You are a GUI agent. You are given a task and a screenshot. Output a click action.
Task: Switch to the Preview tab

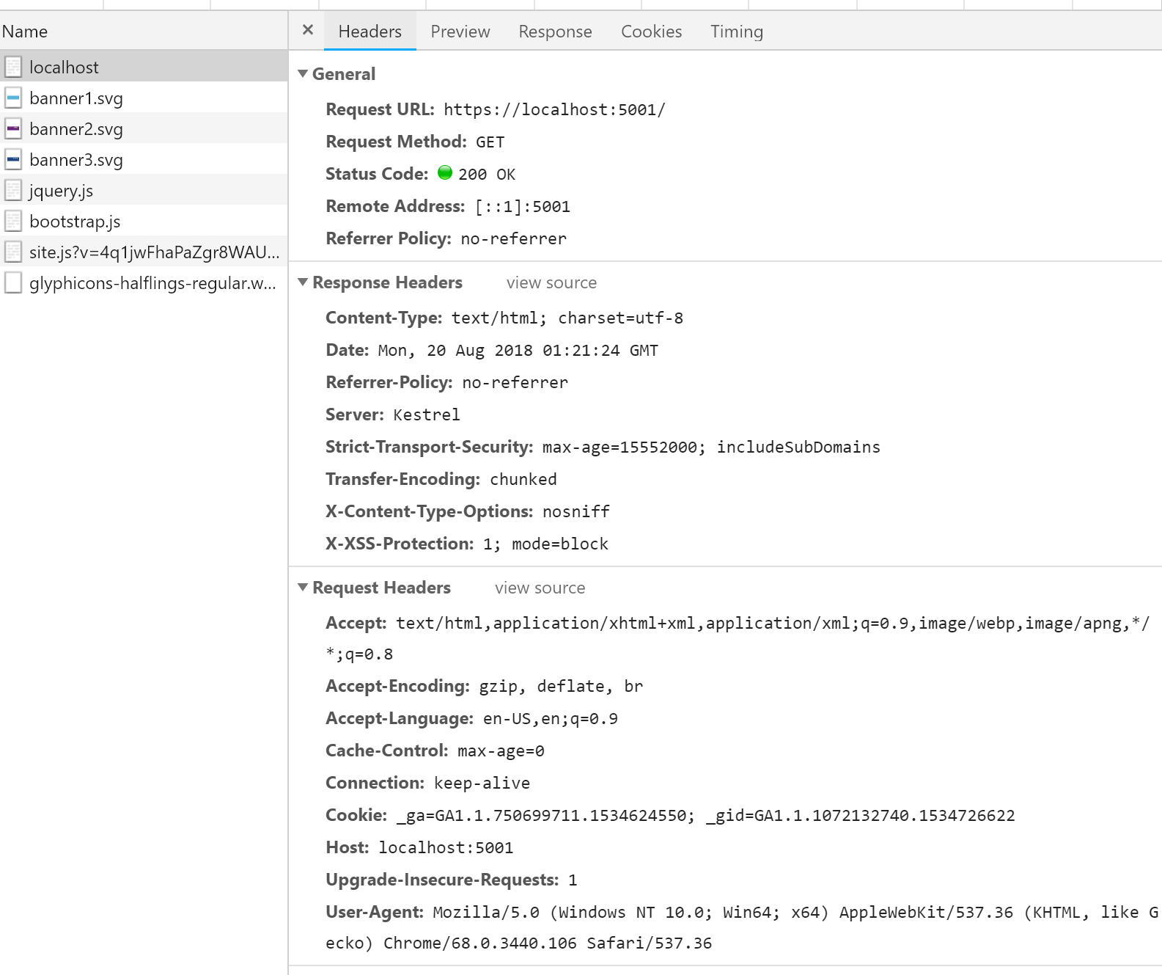pos(460,32)
